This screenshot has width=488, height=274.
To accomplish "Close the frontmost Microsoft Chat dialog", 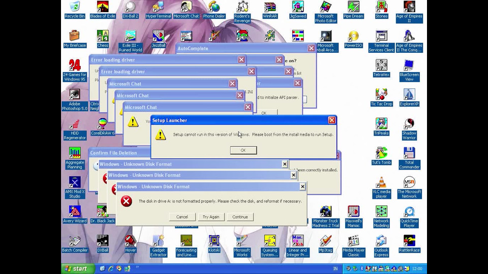I will click(248, 107).
